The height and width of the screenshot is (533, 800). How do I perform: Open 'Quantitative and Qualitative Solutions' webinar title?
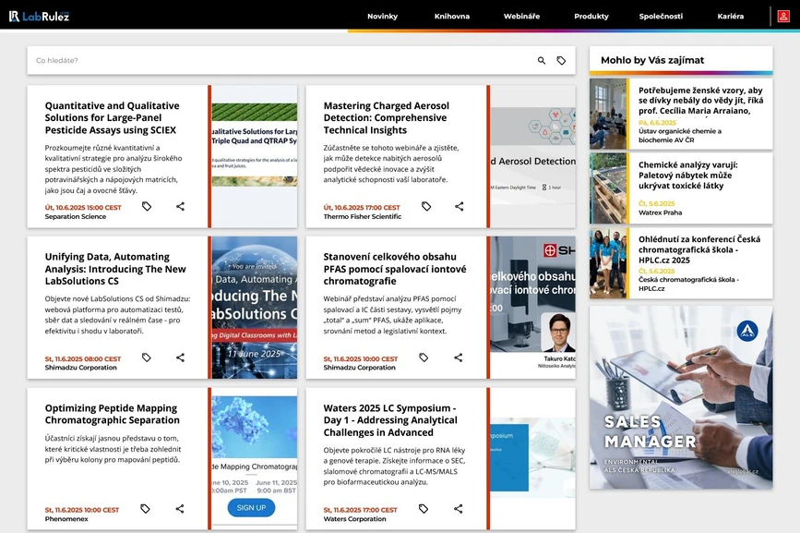(x=113, y=118)
